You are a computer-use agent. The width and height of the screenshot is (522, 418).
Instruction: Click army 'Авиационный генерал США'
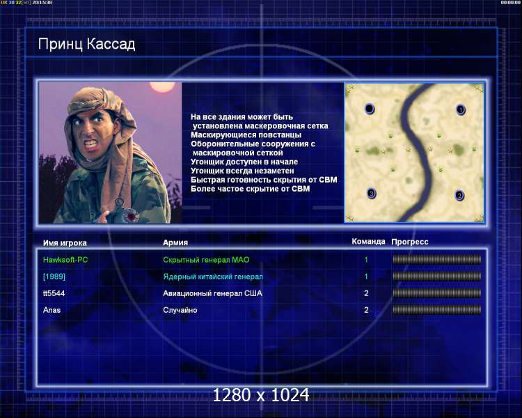(x=212, y=293)
